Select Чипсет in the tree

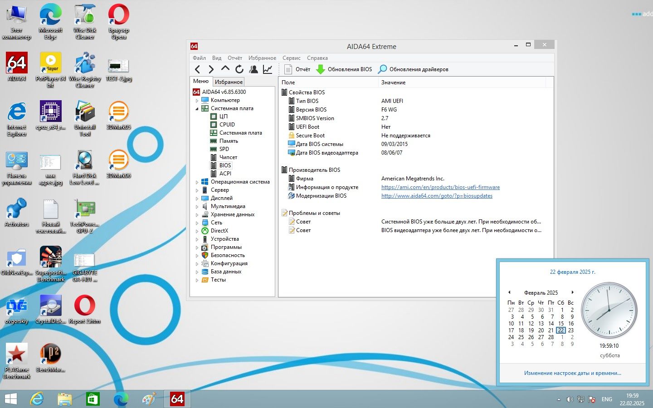click(228, 157)
